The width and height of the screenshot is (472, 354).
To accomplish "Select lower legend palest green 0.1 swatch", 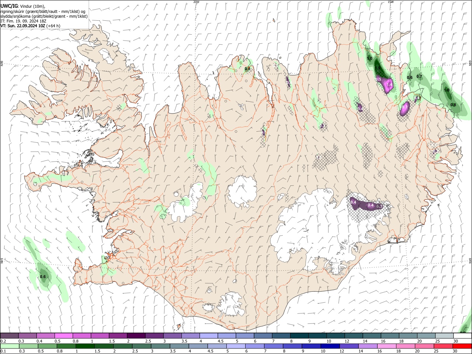I will 10,346.
